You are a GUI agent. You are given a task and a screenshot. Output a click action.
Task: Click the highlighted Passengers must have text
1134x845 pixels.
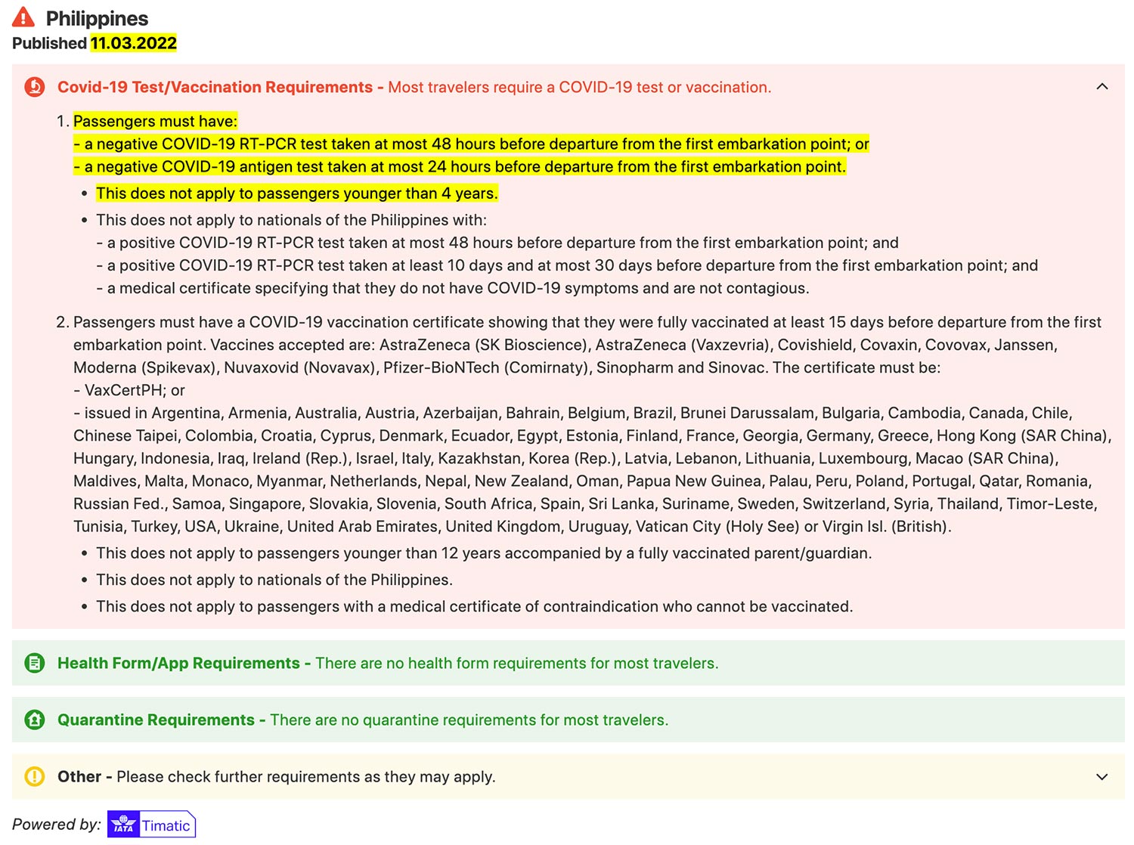(154, 121)
